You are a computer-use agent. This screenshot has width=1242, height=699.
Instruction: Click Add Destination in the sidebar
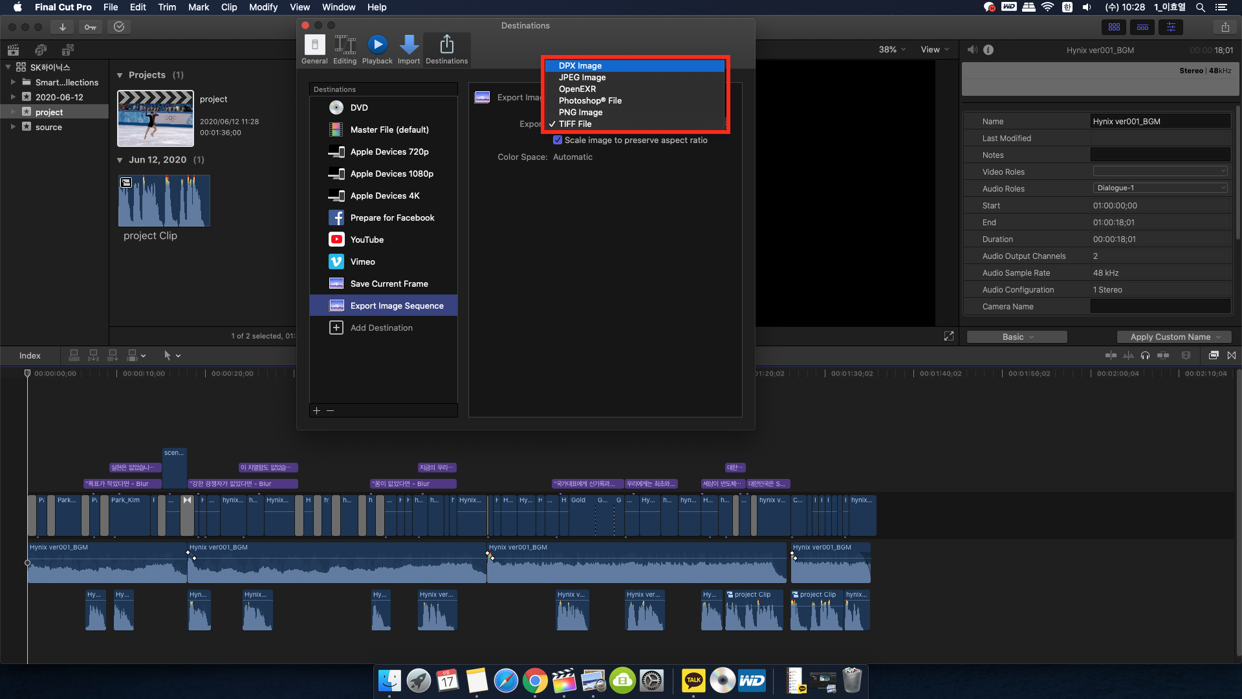(381, 327)
